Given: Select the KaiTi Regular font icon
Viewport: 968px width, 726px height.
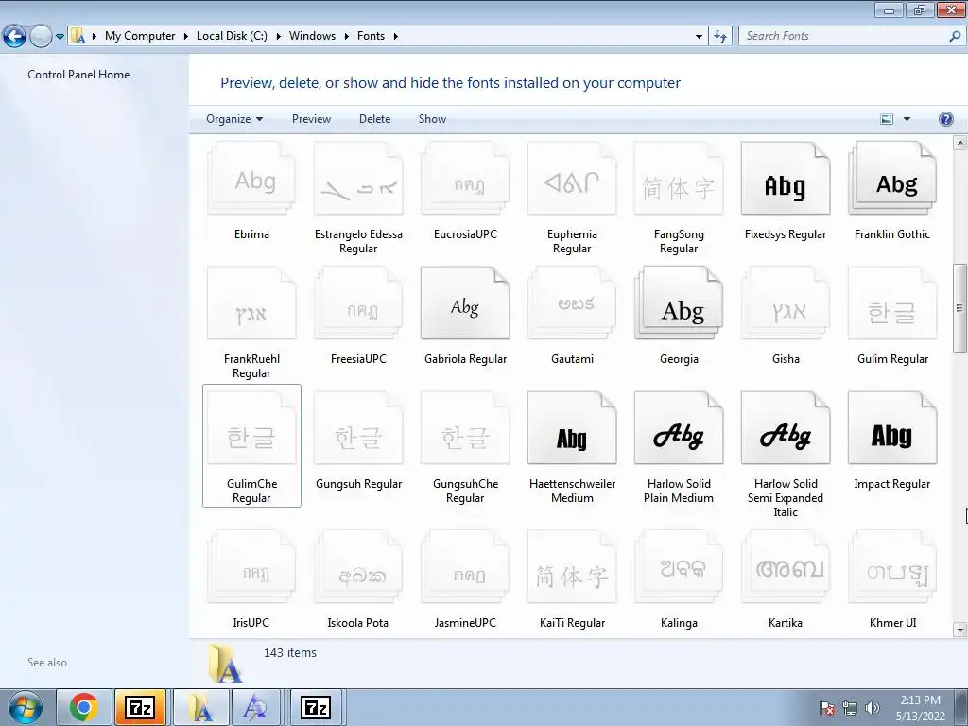Looking at the screenshot, I should coord(572,566).
